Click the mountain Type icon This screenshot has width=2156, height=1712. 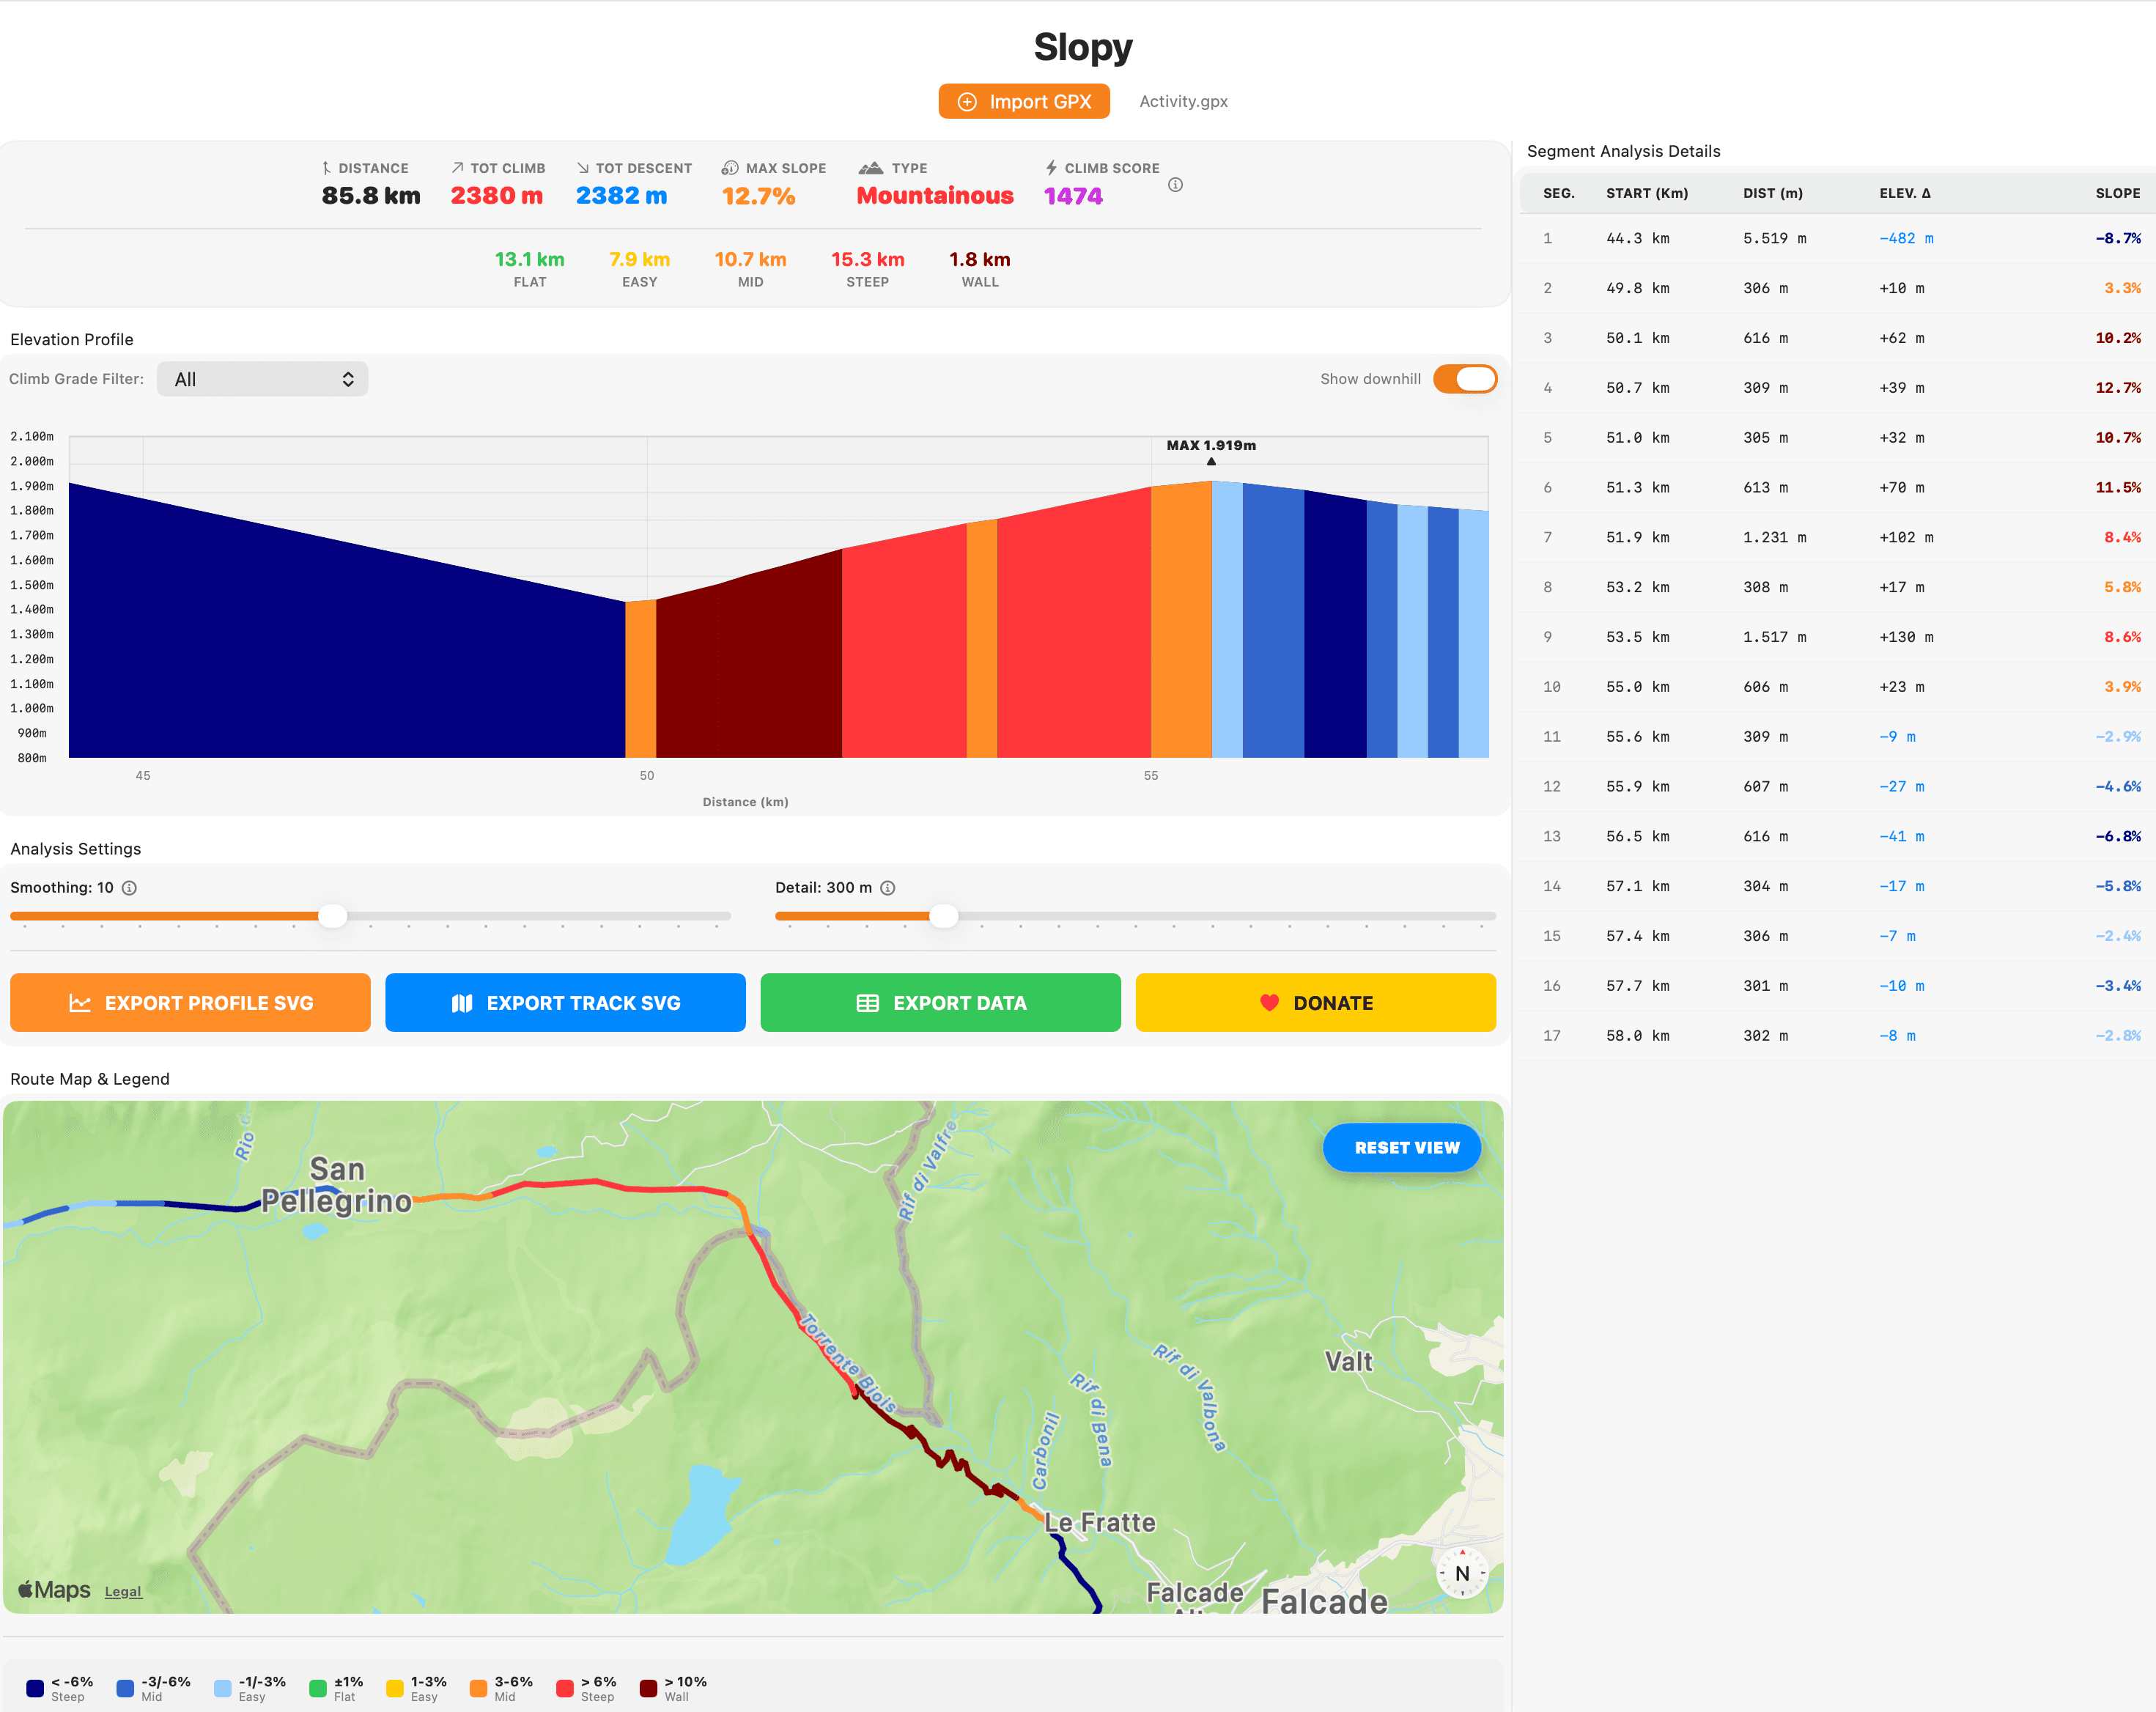tap(871, 168)
